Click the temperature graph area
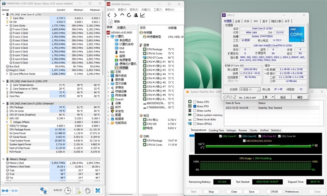The width and height of the screenshot is (327, 196). point(258,143)
